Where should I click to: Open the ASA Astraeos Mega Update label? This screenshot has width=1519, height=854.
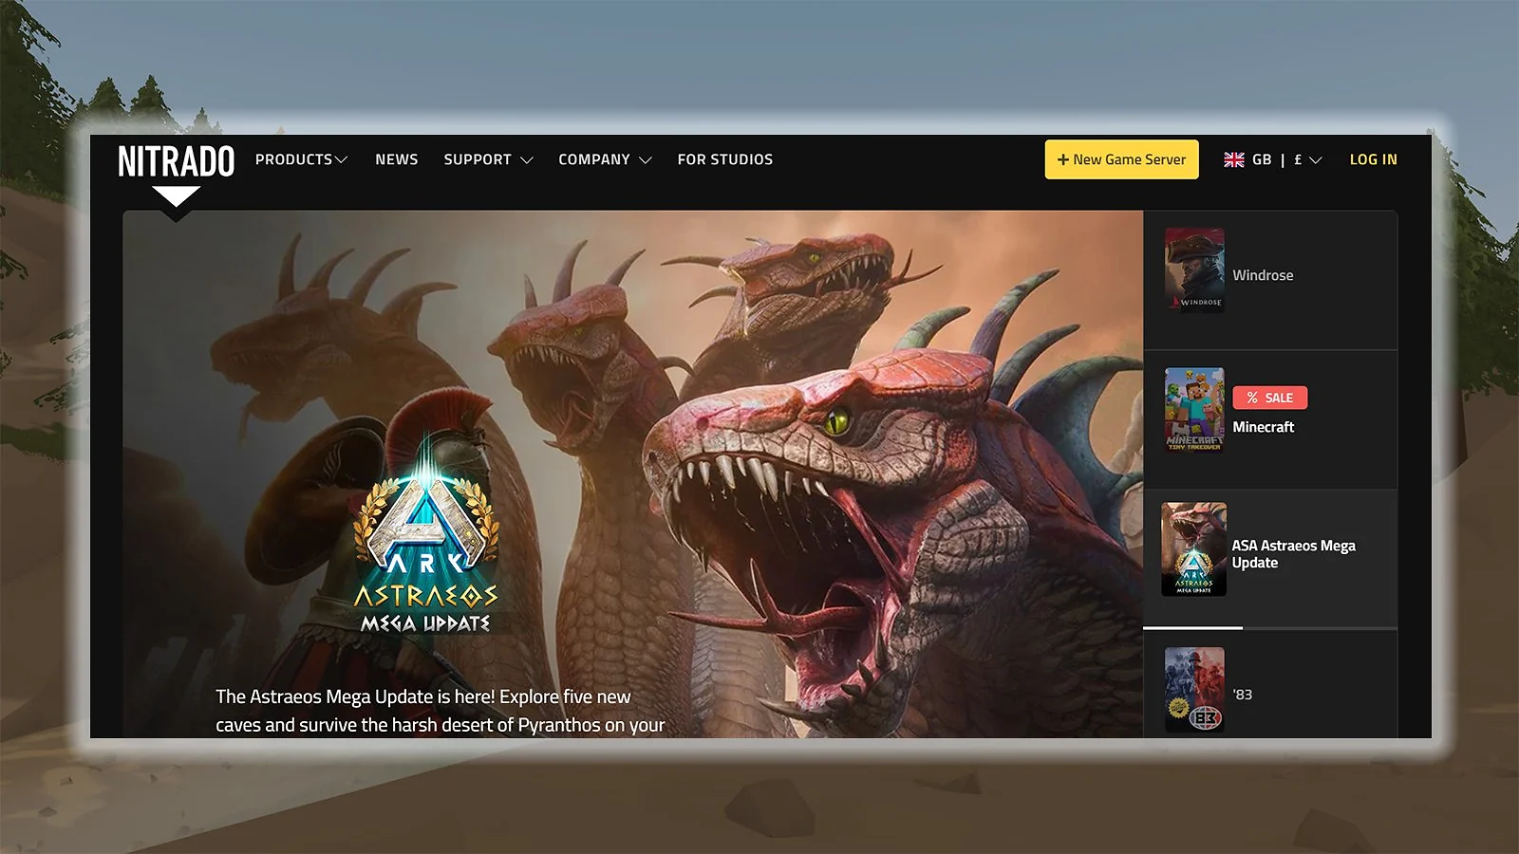[x=1294, y=554]
